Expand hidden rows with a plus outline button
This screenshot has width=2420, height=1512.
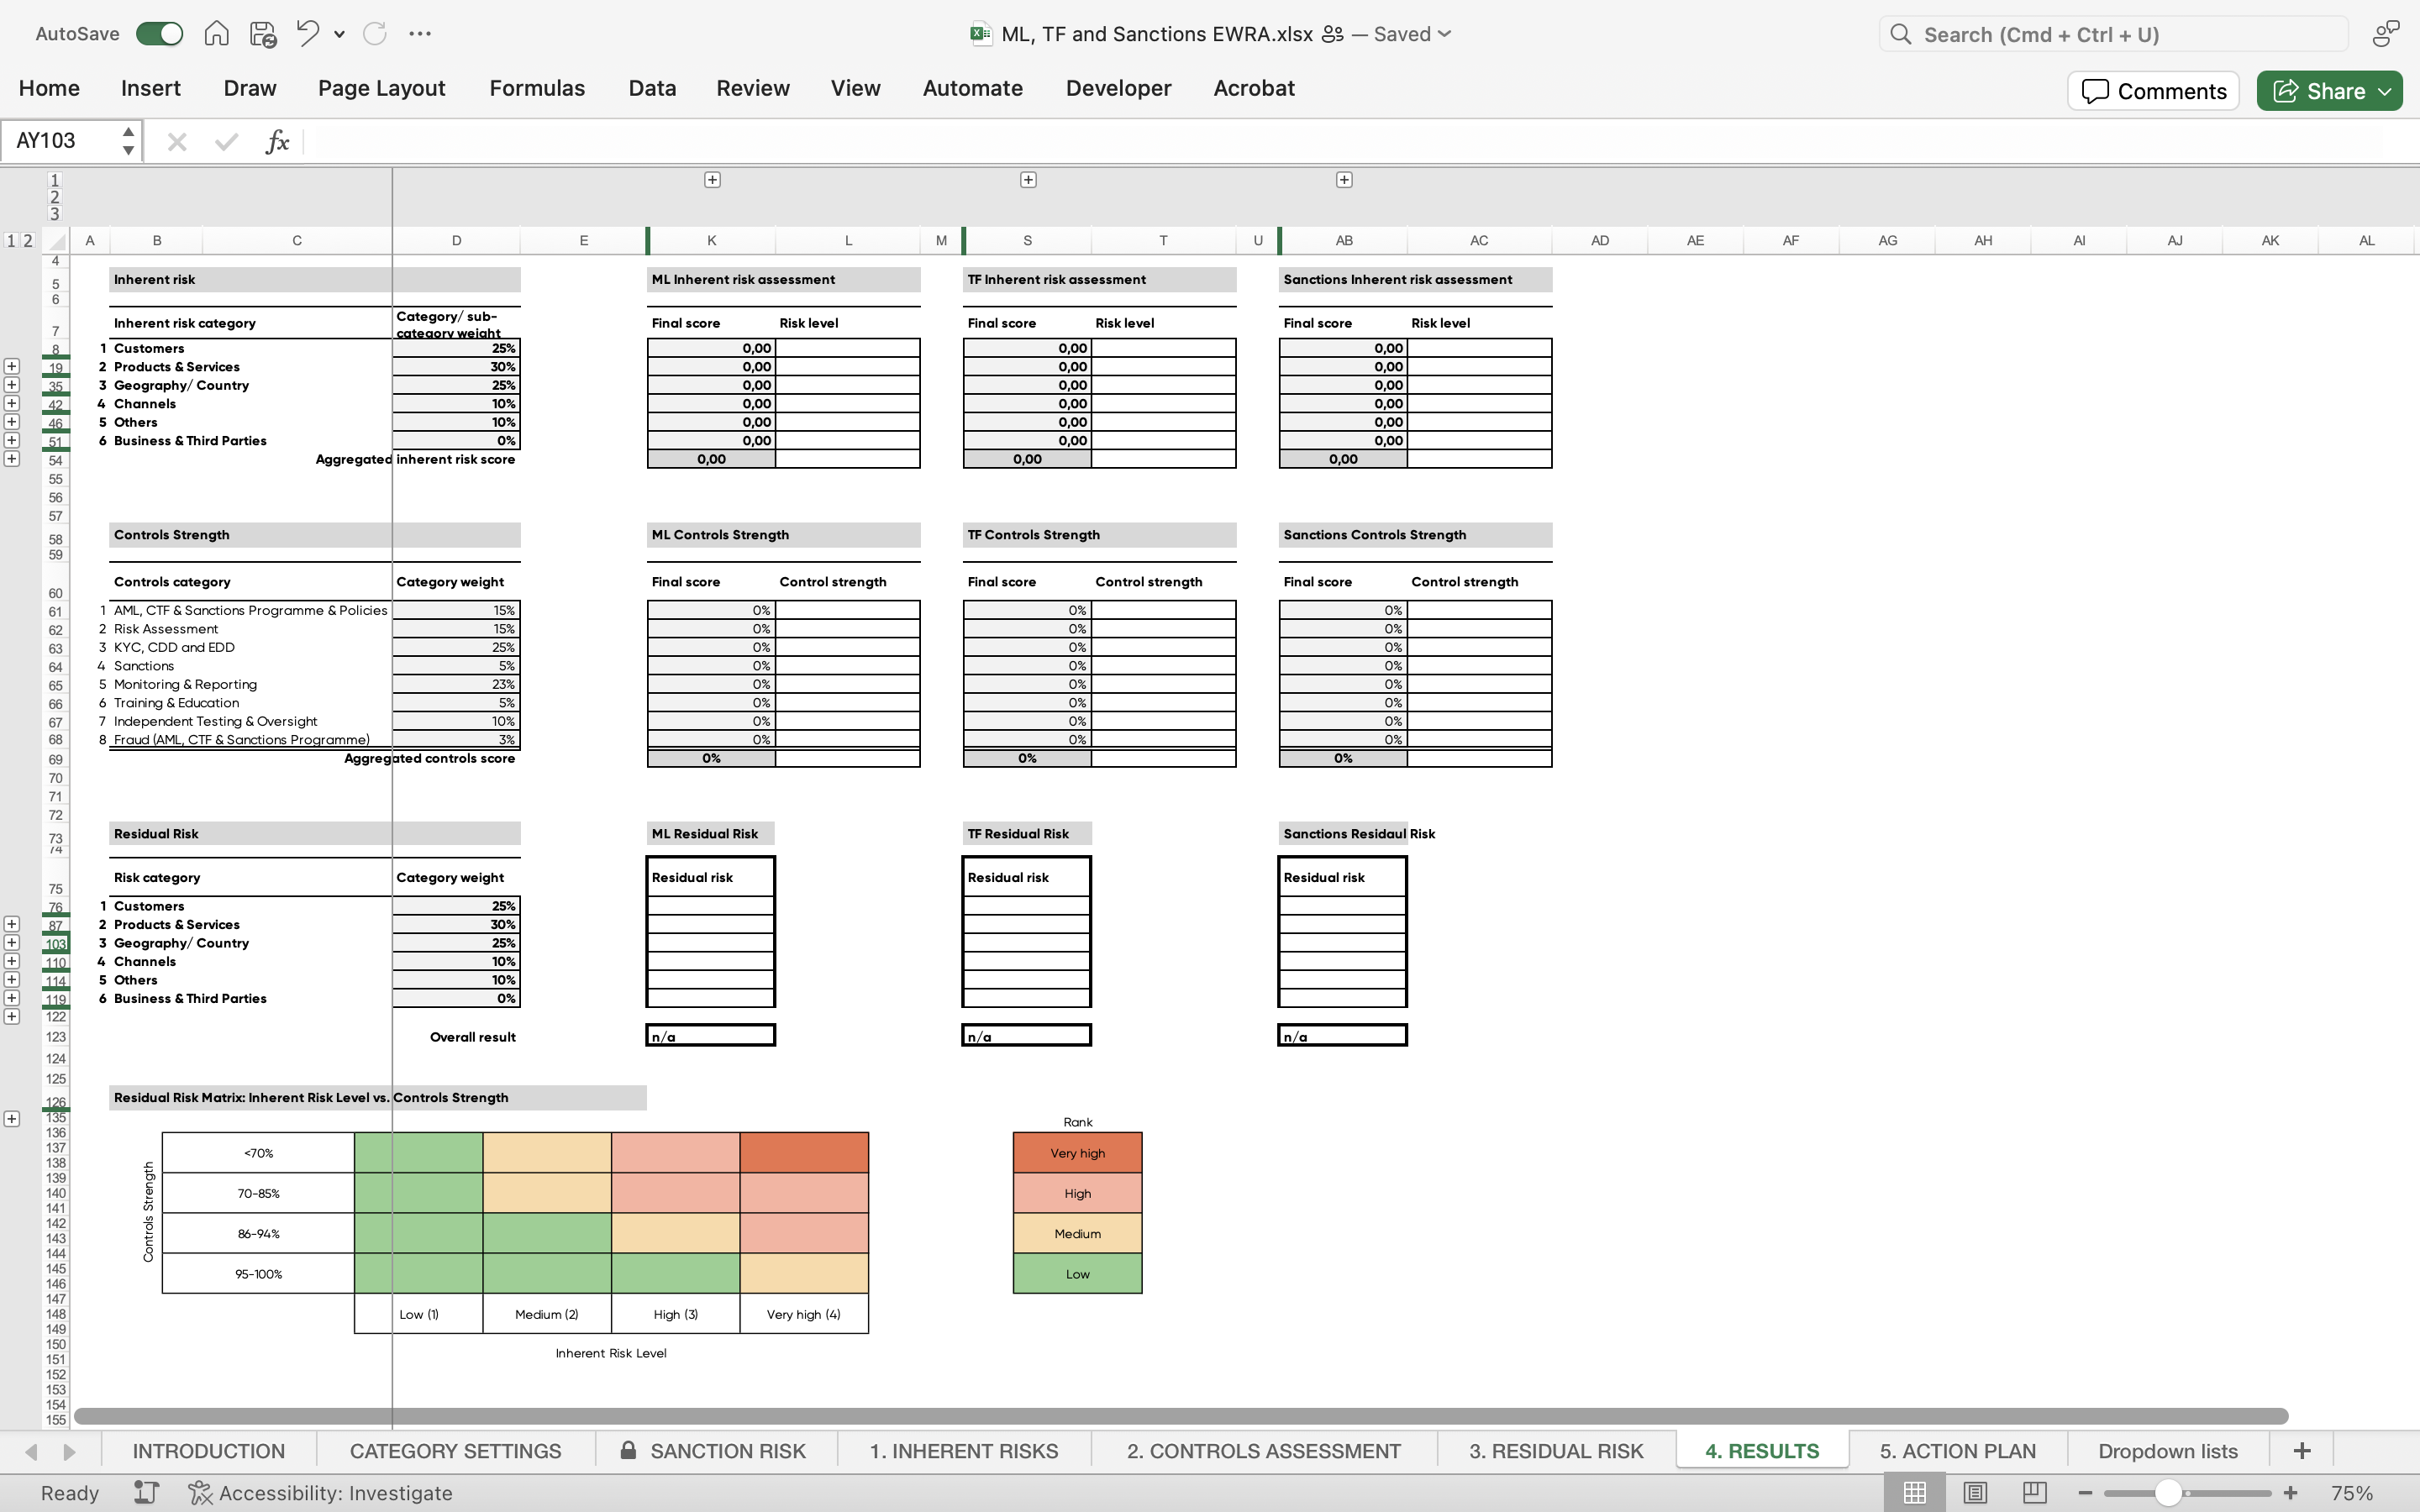pos(12,365)
